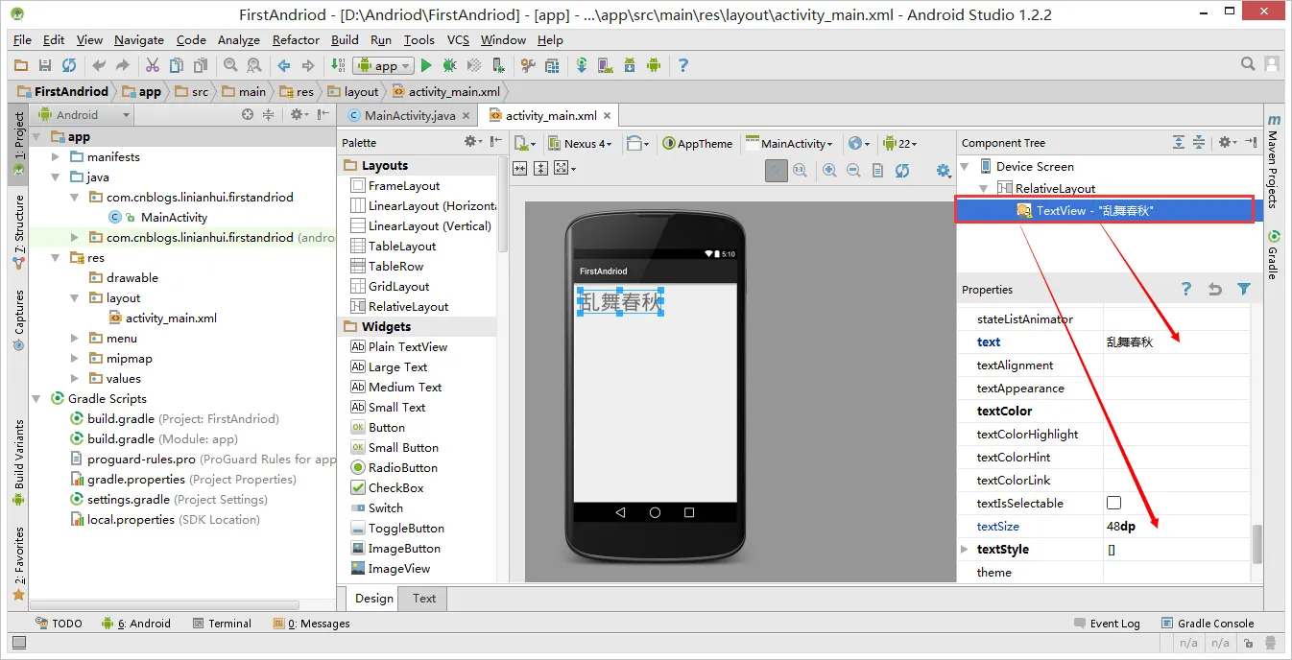Open AVD Manager from the toolbar
The height and width of the screenshot is (660, 1292).
605,65
